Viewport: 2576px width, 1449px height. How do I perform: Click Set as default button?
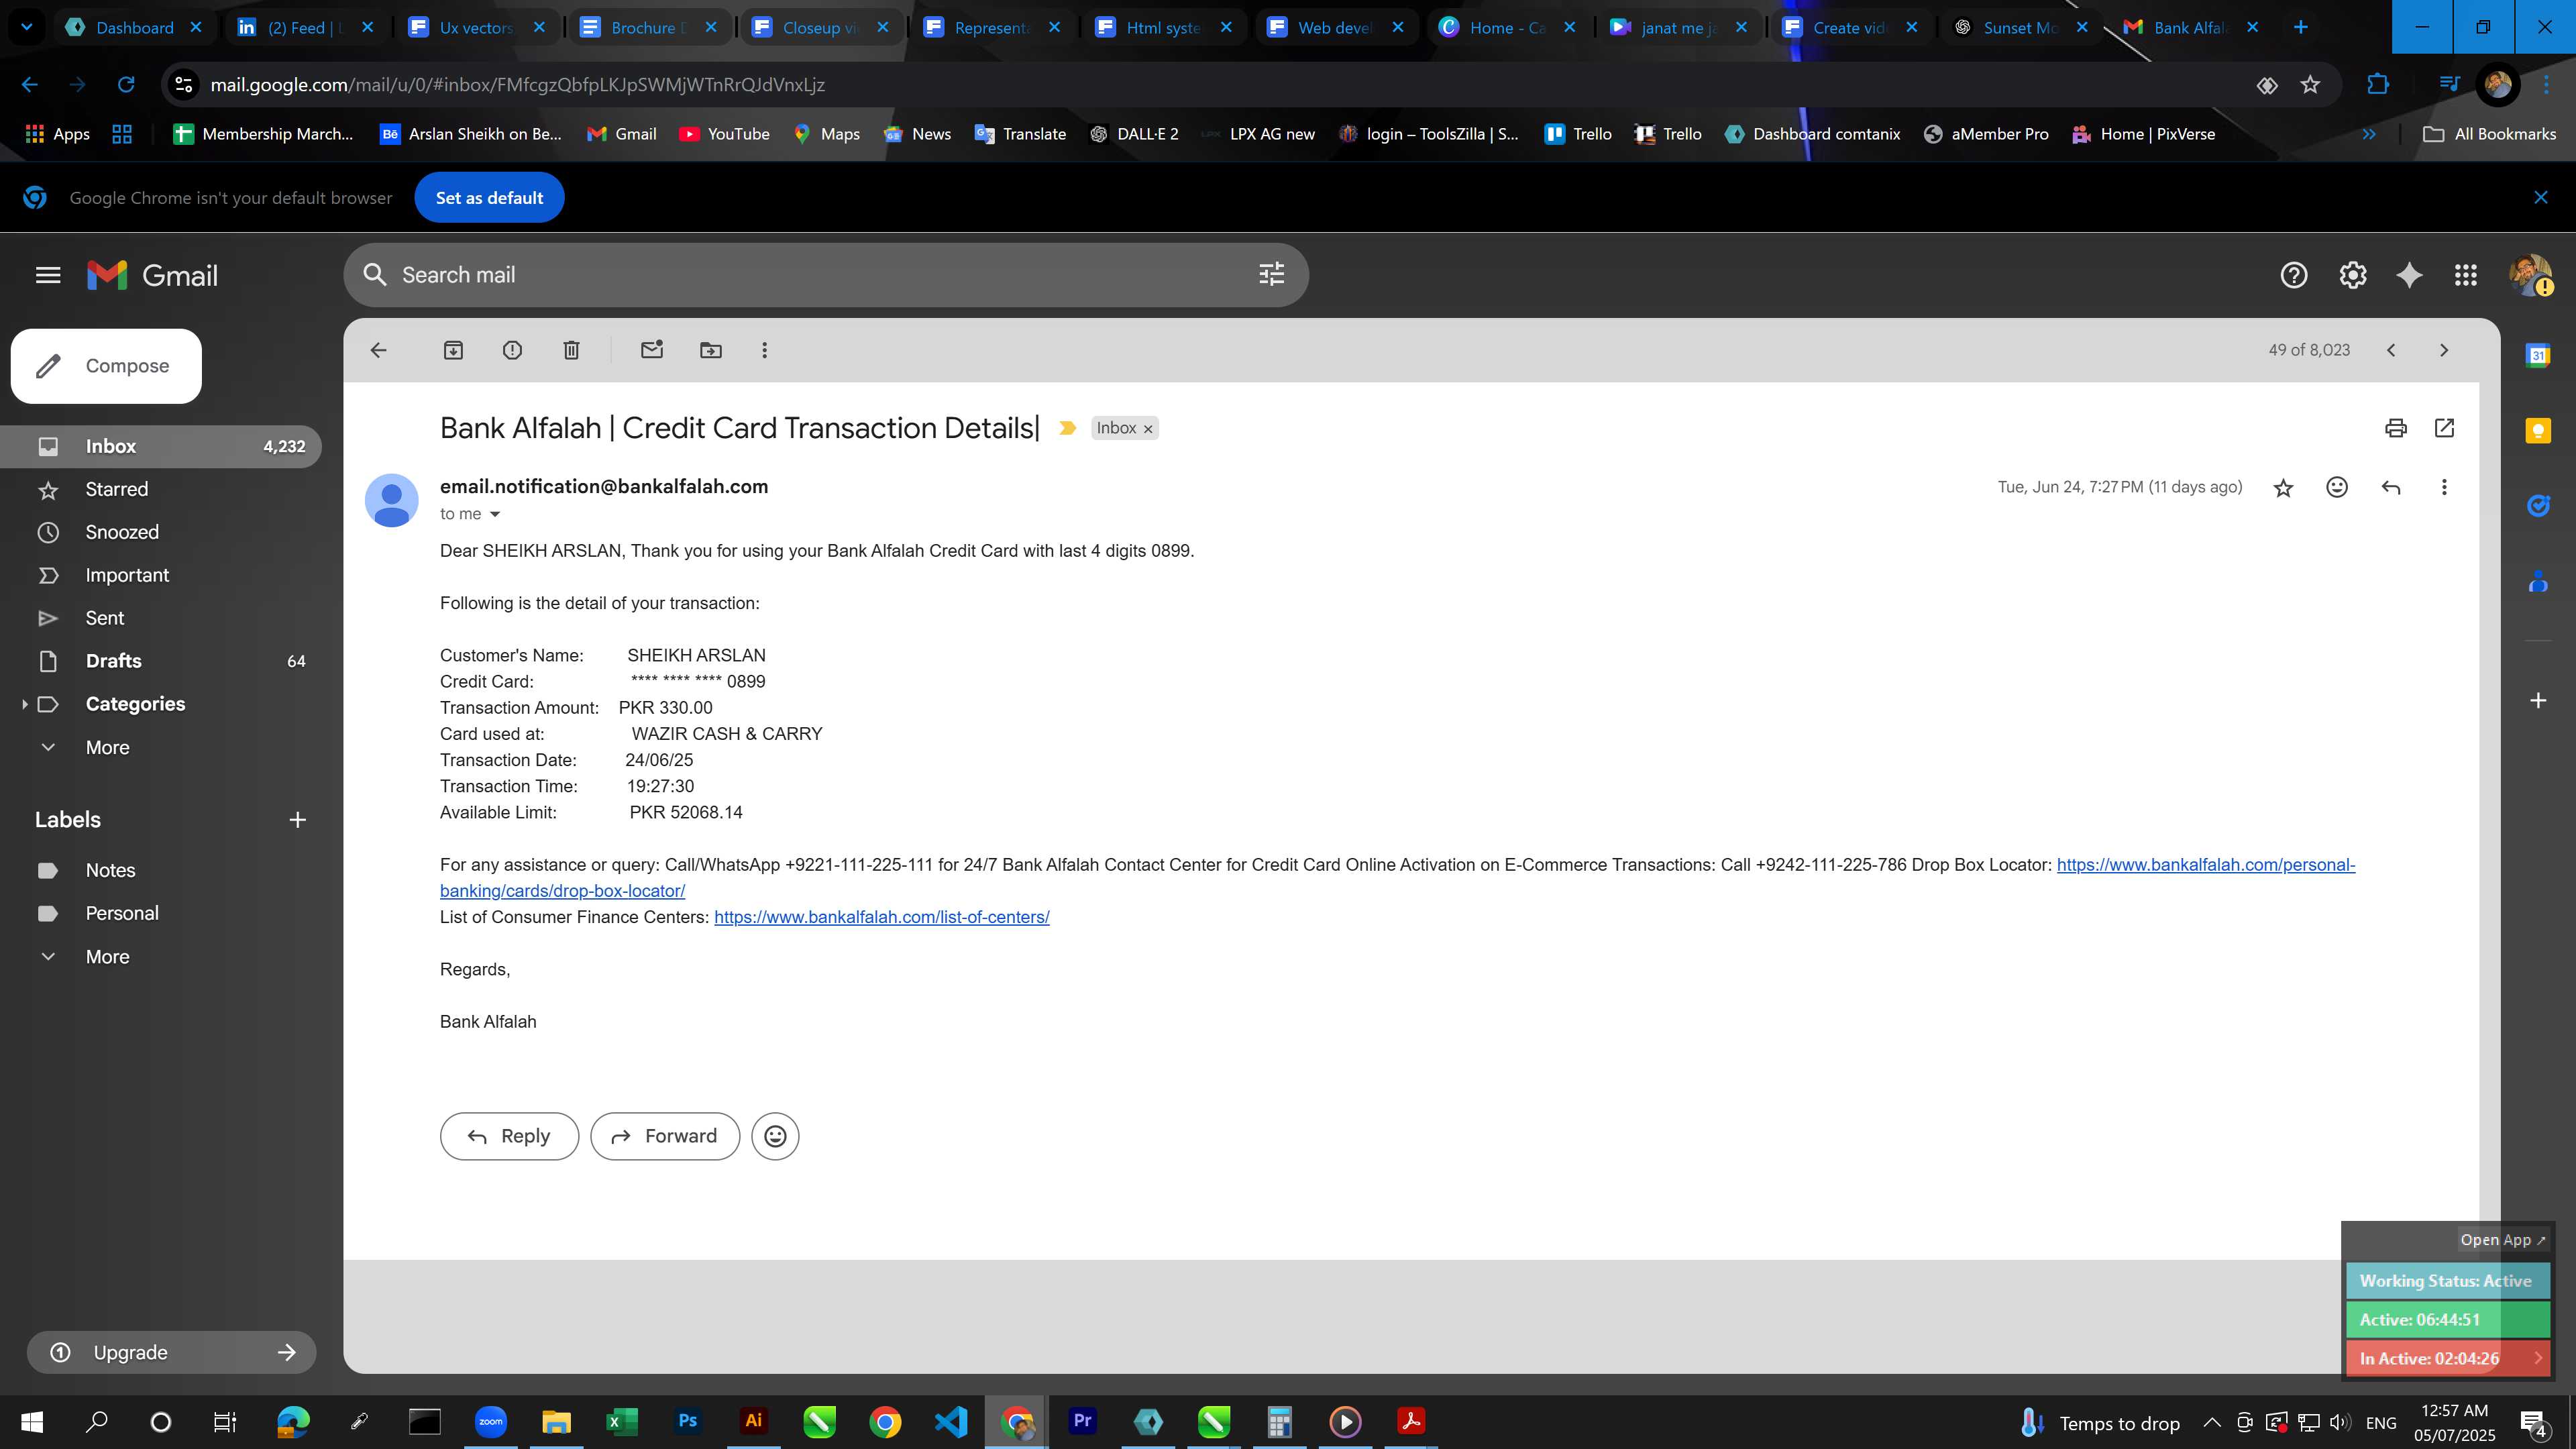[489, 198]
